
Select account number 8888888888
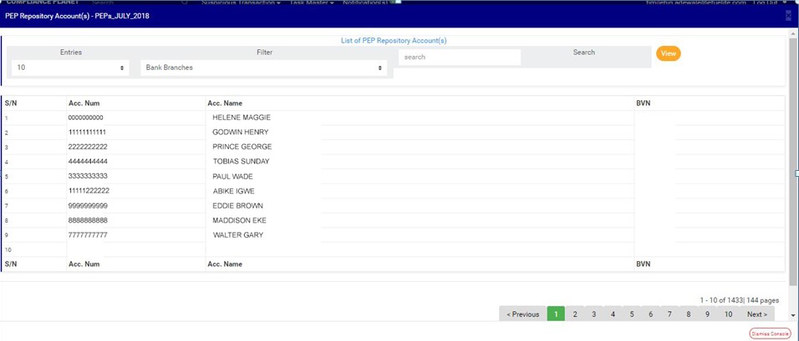pyautogui.click(x=88, y=221)
